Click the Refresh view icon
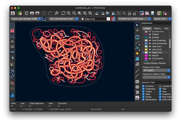 click(x=63, y=13)
